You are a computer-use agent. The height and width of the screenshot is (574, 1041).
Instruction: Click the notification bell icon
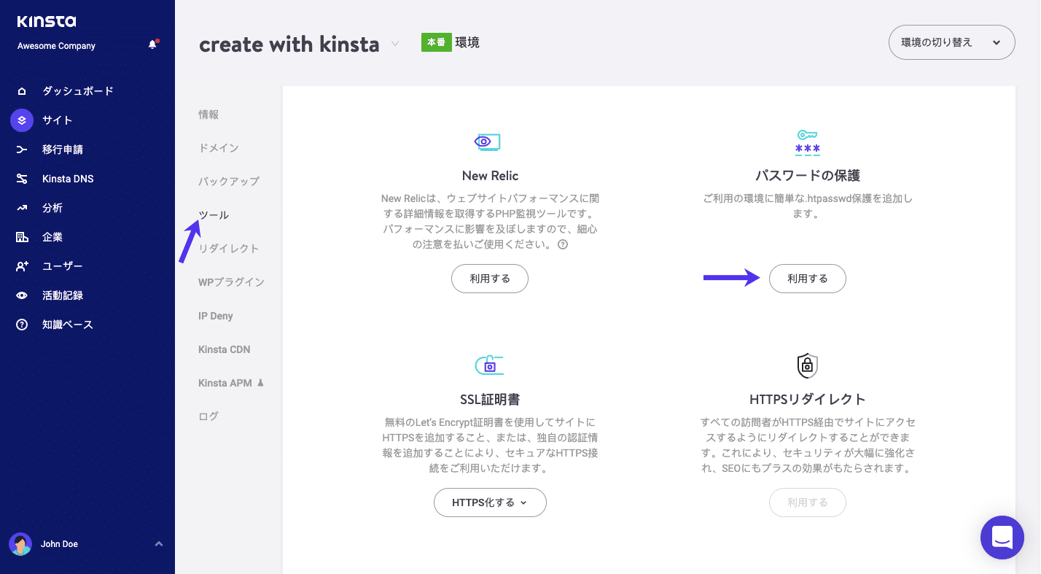coord(152,44)
